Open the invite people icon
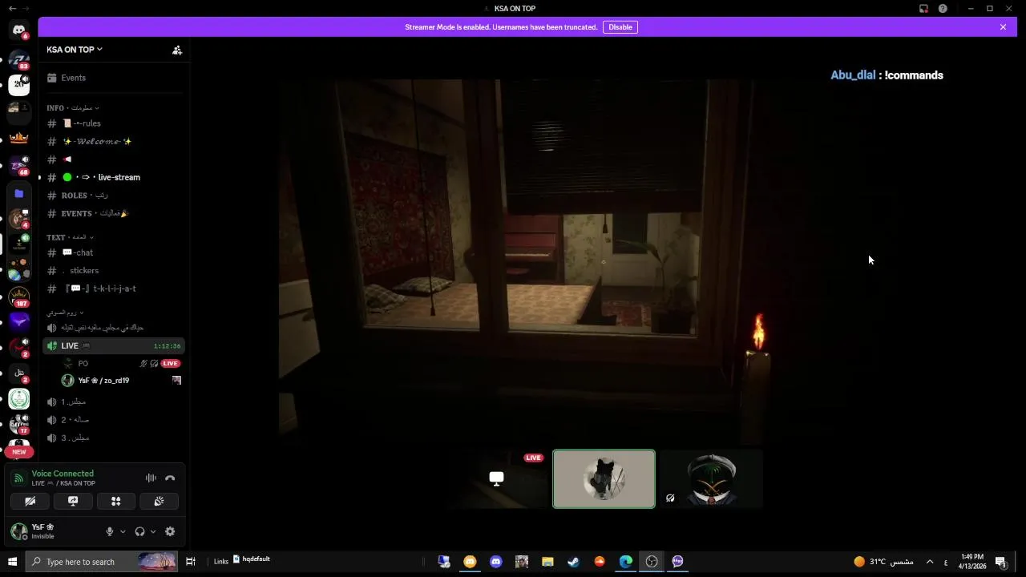This screenshot has height=577, width=1026. [x=177, y=50]
